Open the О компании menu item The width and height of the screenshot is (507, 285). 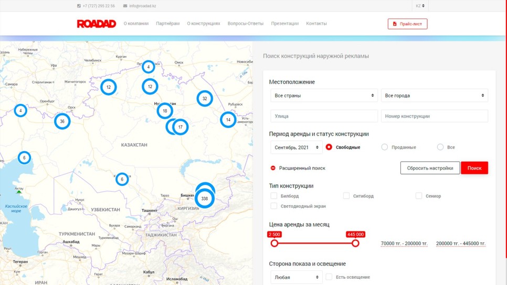point(136,24)
